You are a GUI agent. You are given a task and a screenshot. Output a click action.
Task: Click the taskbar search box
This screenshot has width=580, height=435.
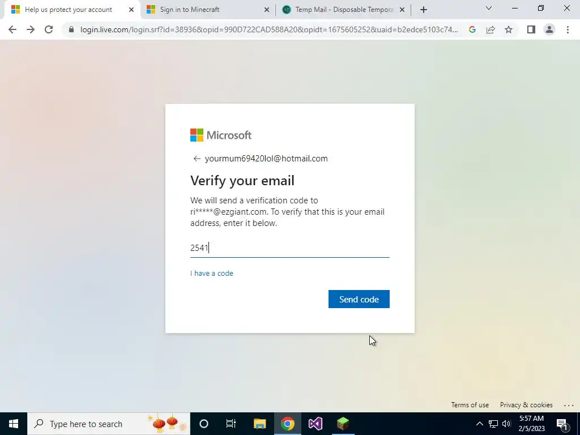pos(109,424)
